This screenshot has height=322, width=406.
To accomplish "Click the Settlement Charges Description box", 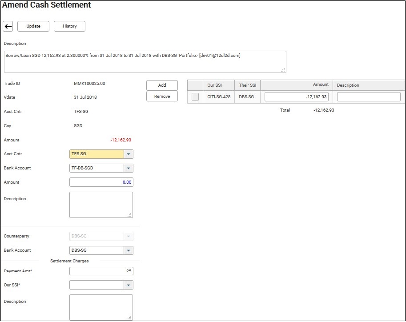I will click(x=101, y=307).
